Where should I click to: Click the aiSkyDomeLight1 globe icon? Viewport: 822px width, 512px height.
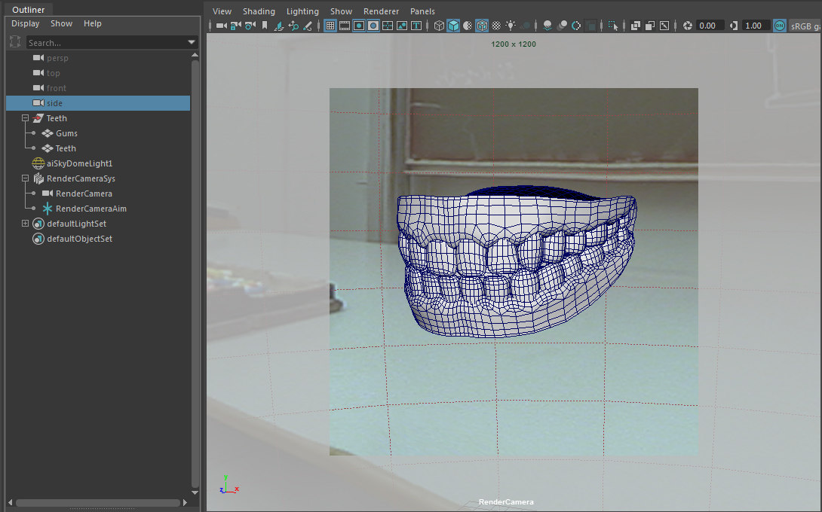(x=38, y=163)
